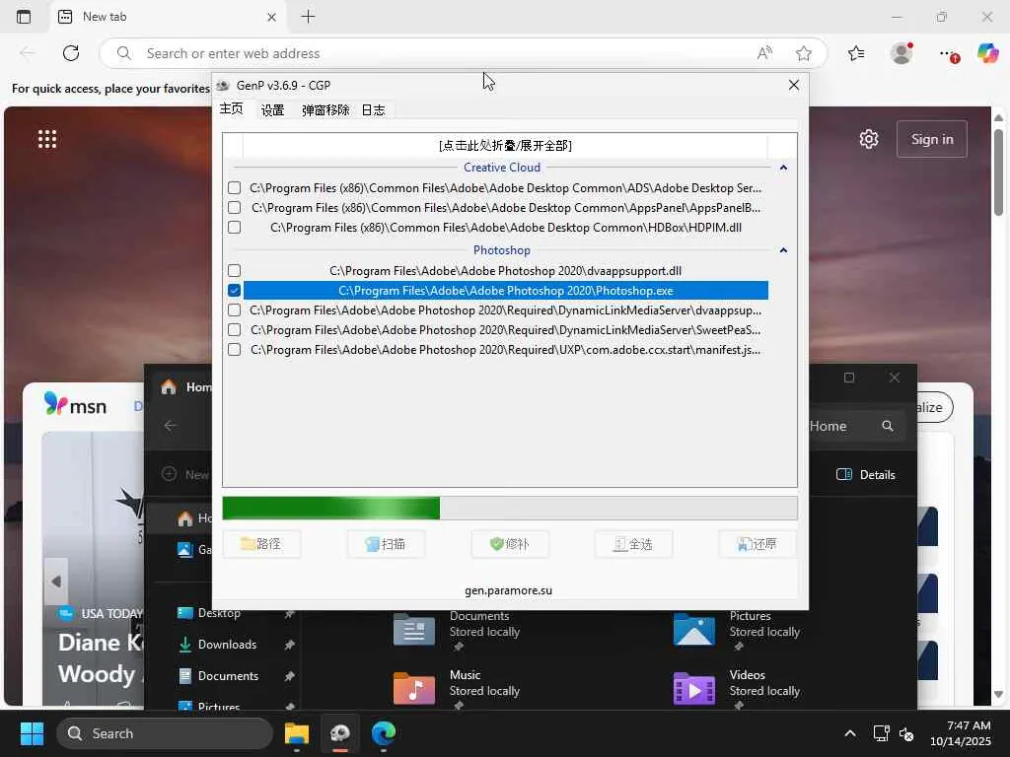The image size is (1010, 757).
Task: Open the Copilot icon in Edge
Action: (x=987, y=53)
